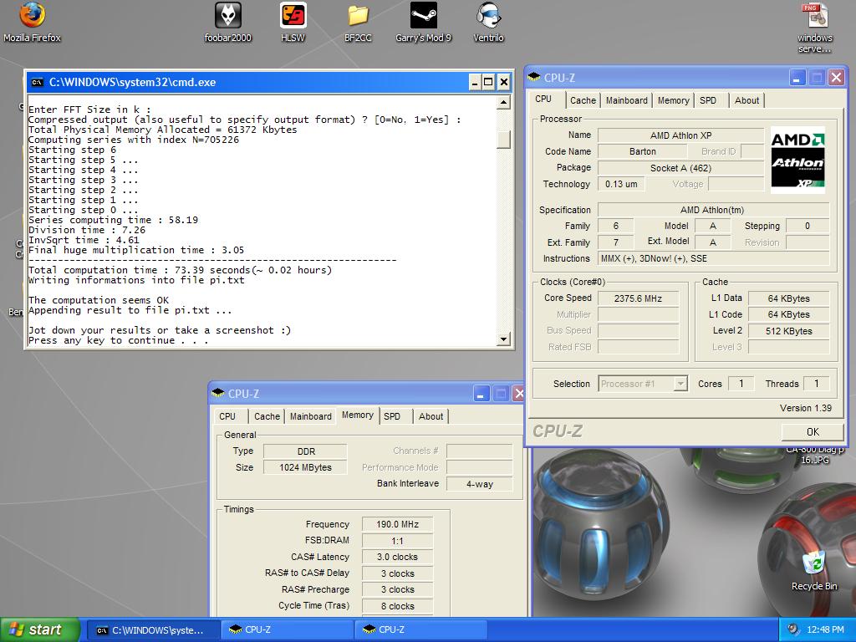
Task: Minimize the lower CPU-Z Memory window
Action: click(x=481, y=394)
